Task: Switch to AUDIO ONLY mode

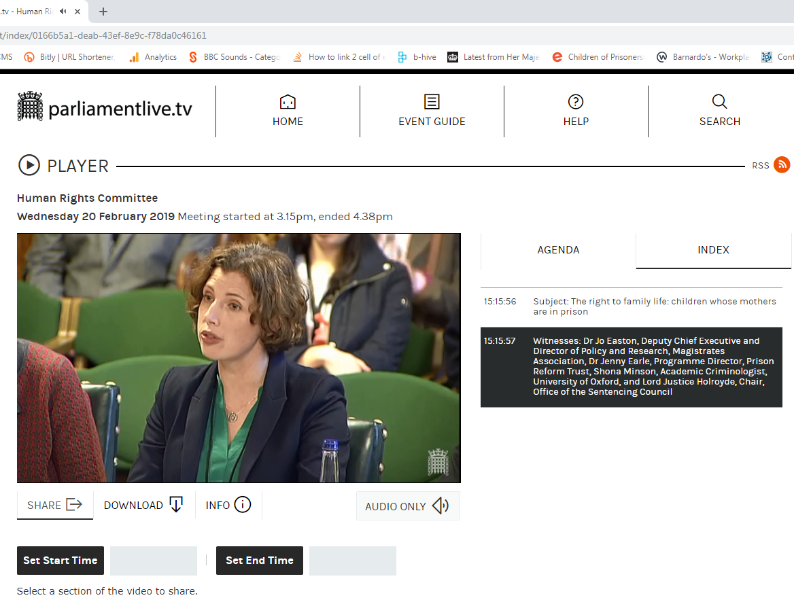Action: [x=408, y=506]
